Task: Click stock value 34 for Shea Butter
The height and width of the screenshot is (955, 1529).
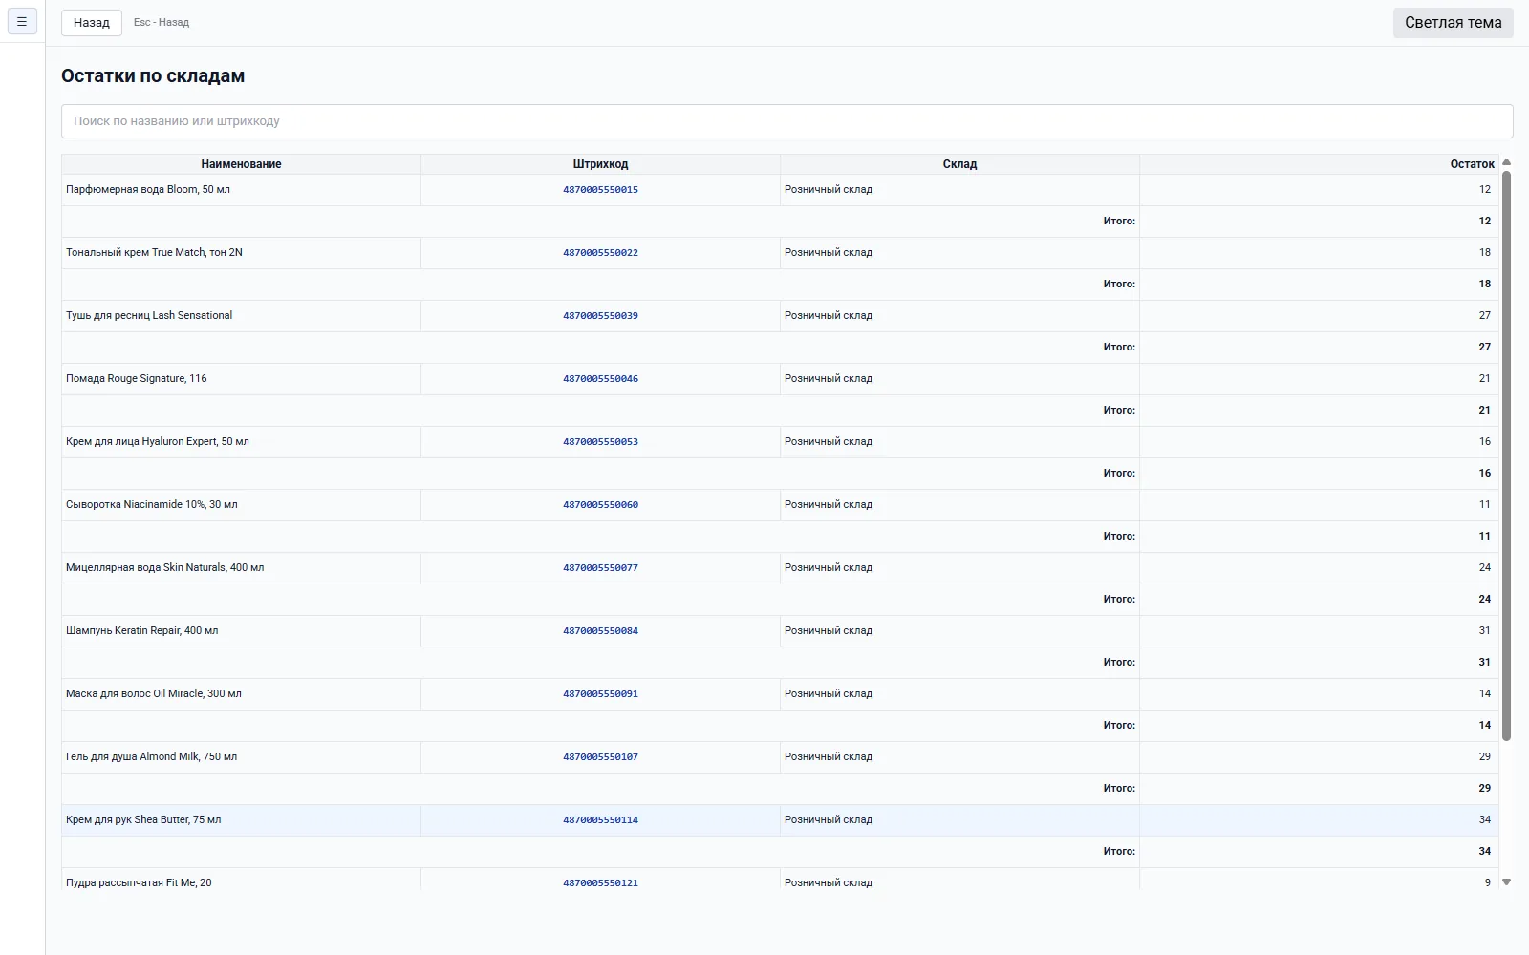Action: tap(1484, 820)
